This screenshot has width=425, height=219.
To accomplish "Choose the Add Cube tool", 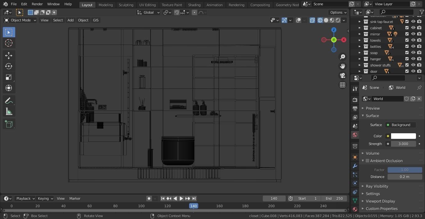I will point(9,124).
